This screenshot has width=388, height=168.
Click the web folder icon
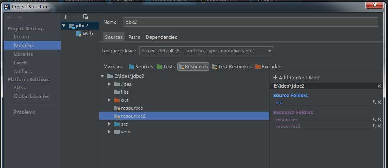pos(117,132)
